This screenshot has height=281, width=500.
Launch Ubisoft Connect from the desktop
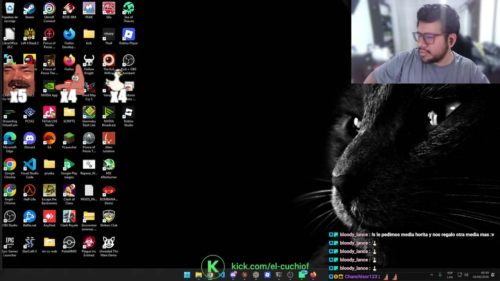tap(49, 13)
